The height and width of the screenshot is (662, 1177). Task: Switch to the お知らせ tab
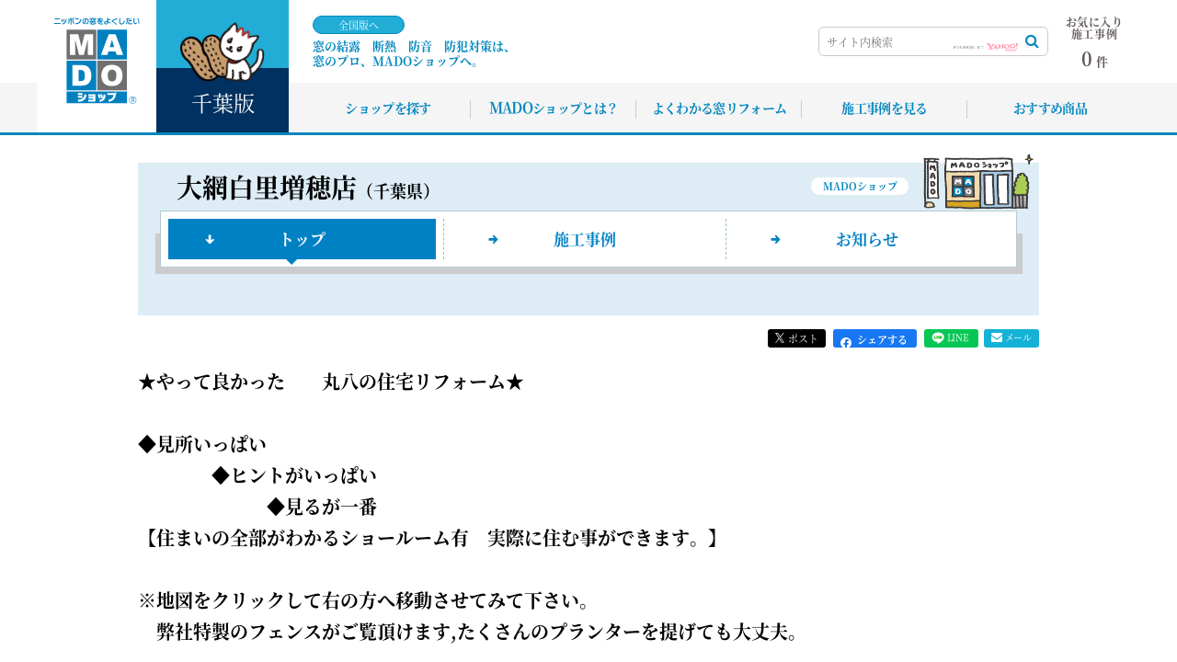(866, 239)
